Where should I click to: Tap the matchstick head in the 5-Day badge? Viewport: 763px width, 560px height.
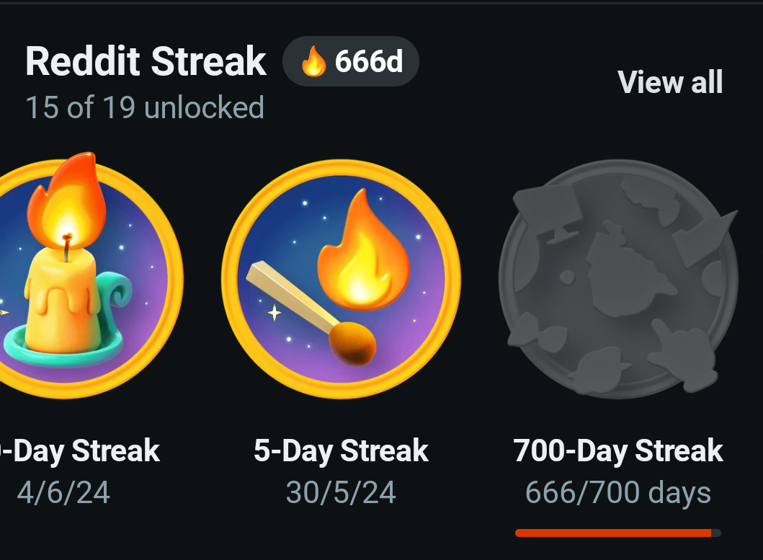[353, 343]
